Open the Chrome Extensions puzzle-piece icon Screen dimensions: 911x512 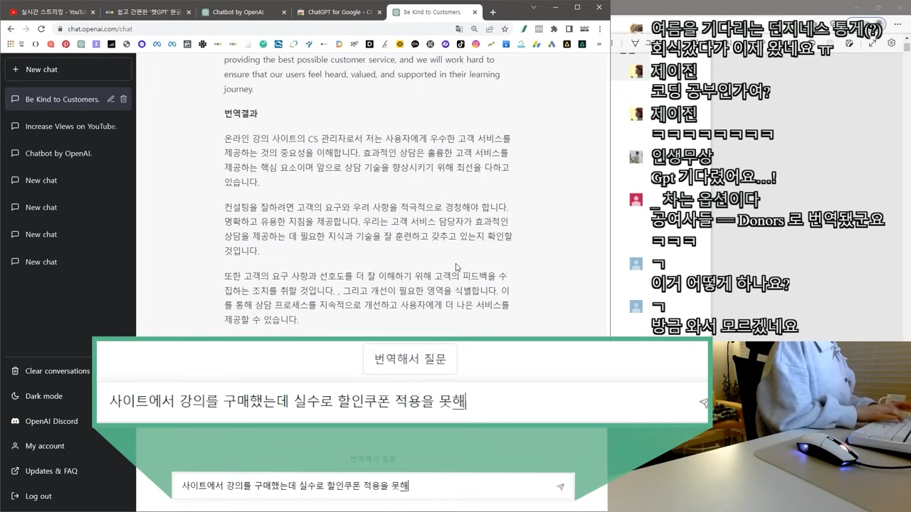coord(555,29)
